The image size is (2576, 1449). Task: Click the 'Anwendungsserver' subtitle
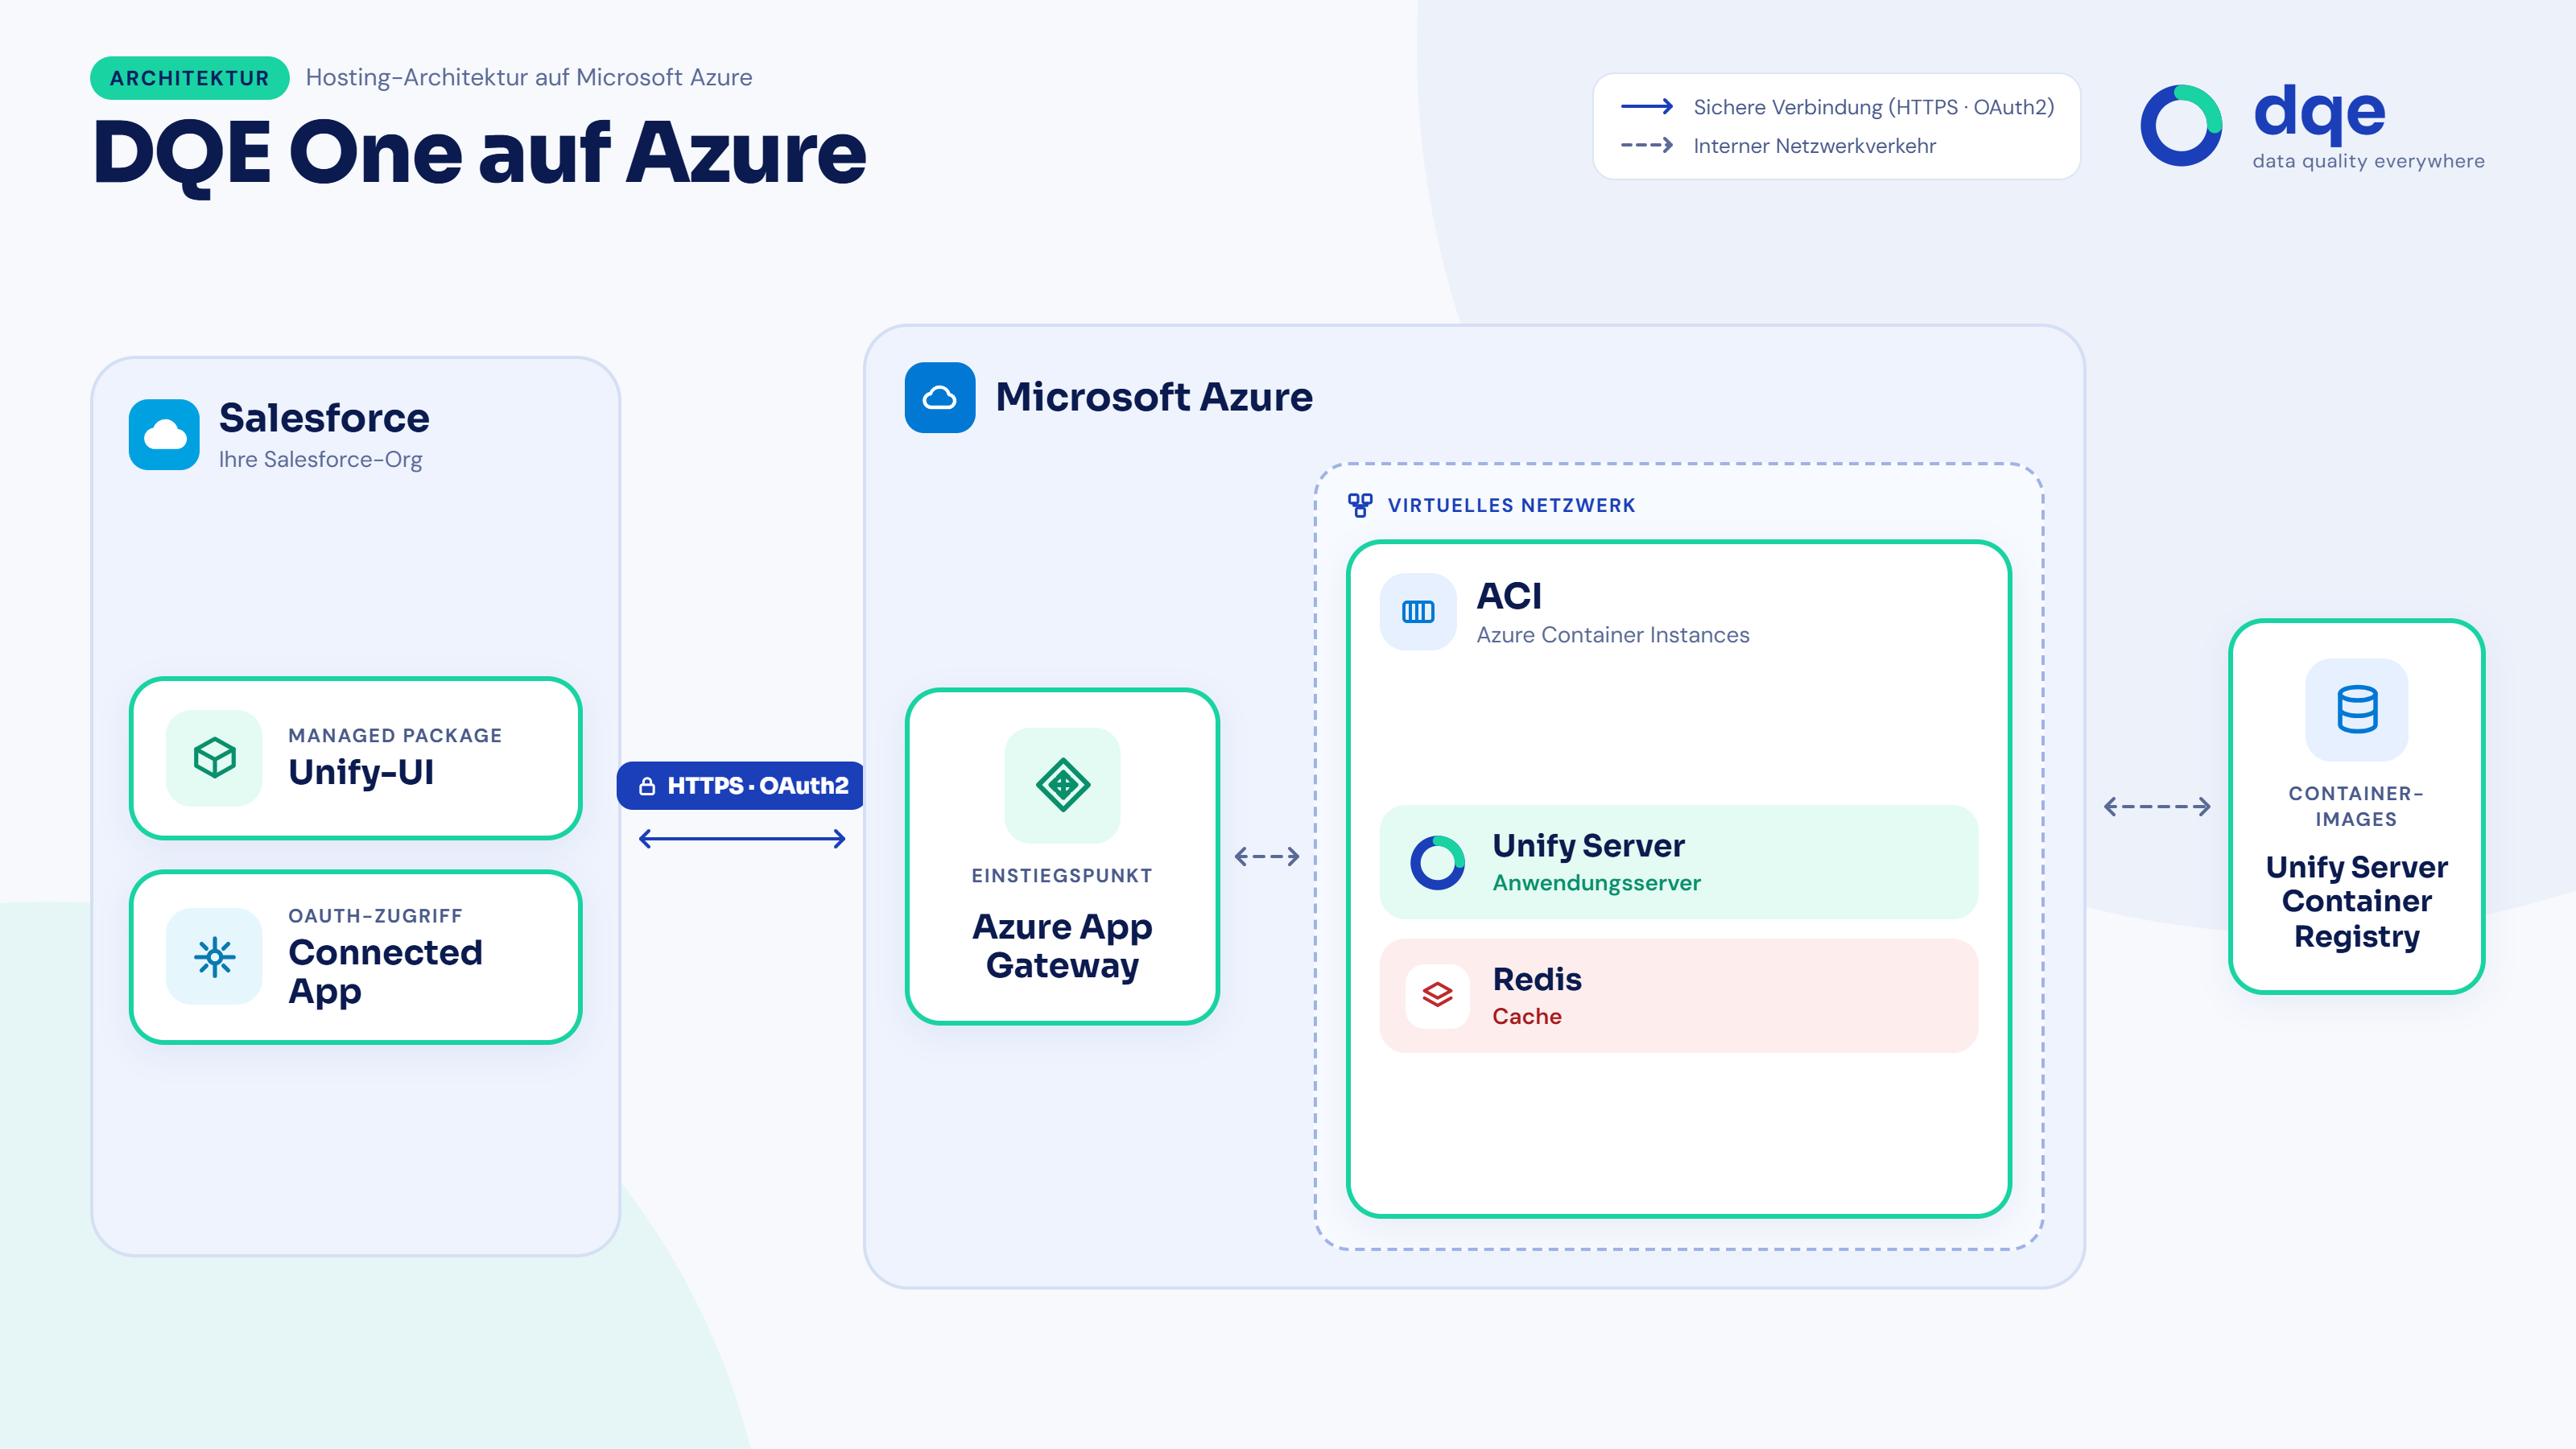pyautogui.click(x=1596, y=883)
